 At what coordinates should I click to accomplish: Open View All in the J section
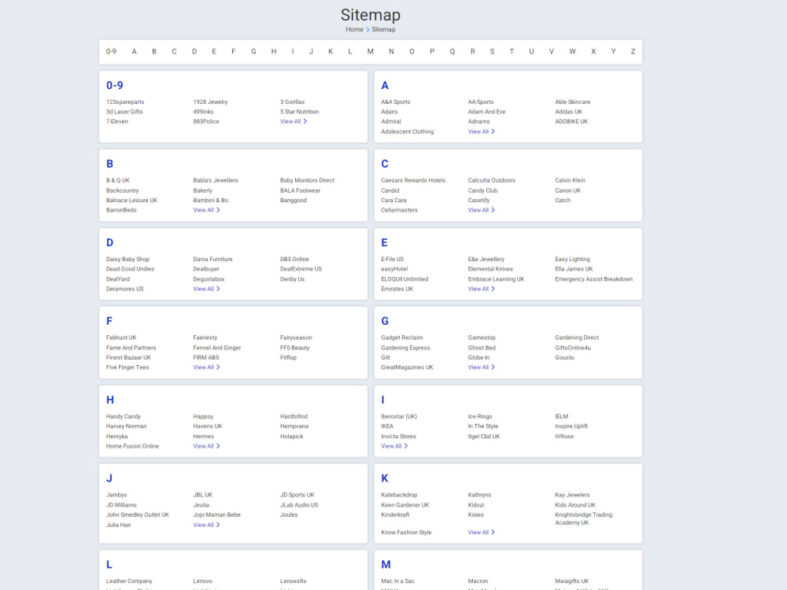(x=206, y=525)
